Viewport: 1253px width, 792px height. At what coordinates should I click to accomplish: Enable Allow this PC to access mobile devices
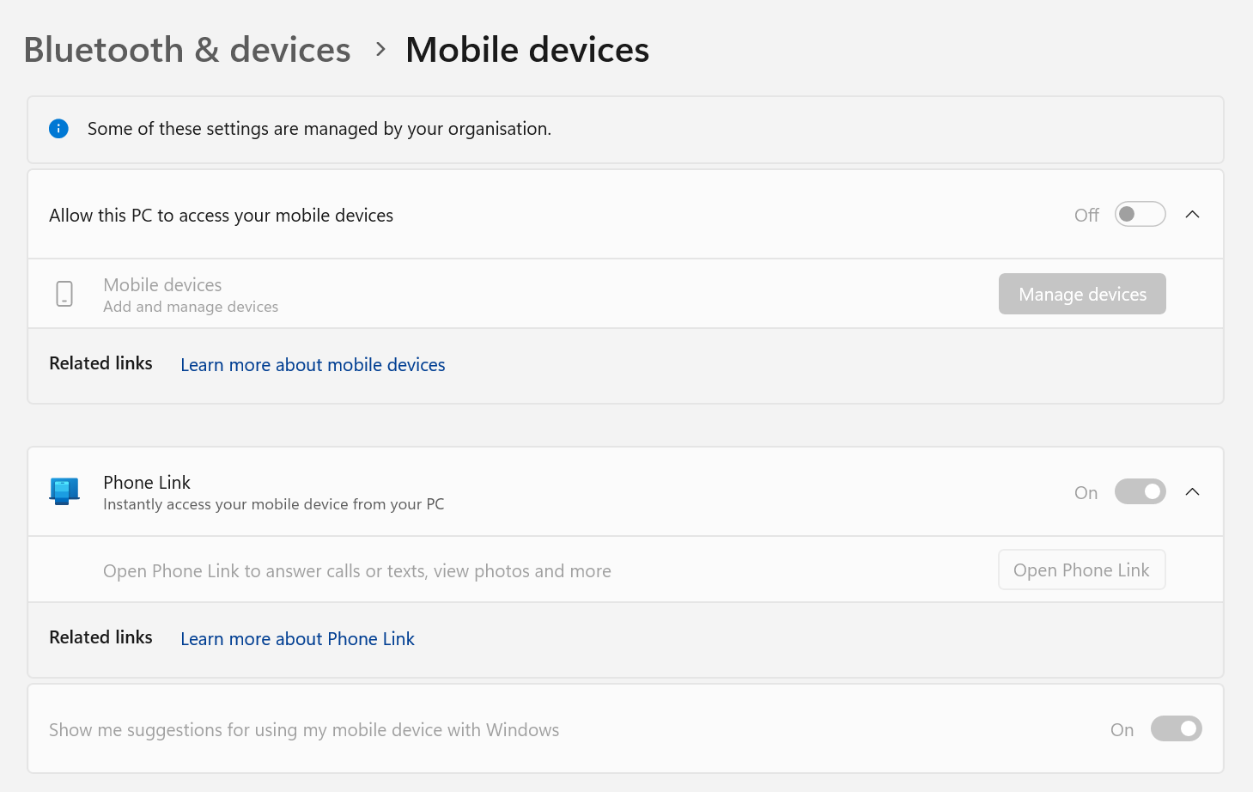click(x=1140, y=214)
